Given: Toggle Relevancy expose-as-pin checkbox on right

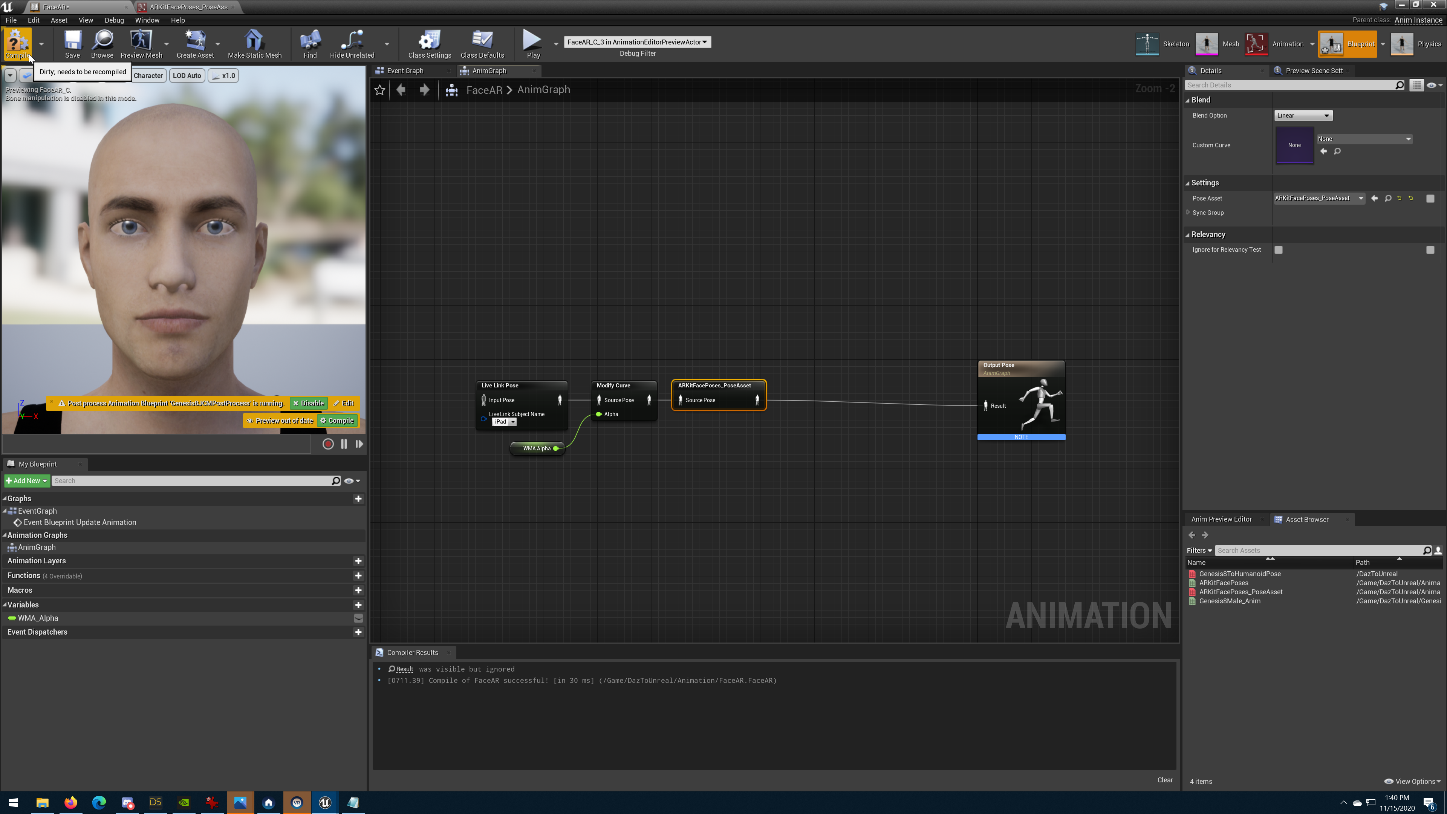Looking at the screenshot, I should 1430,250.
